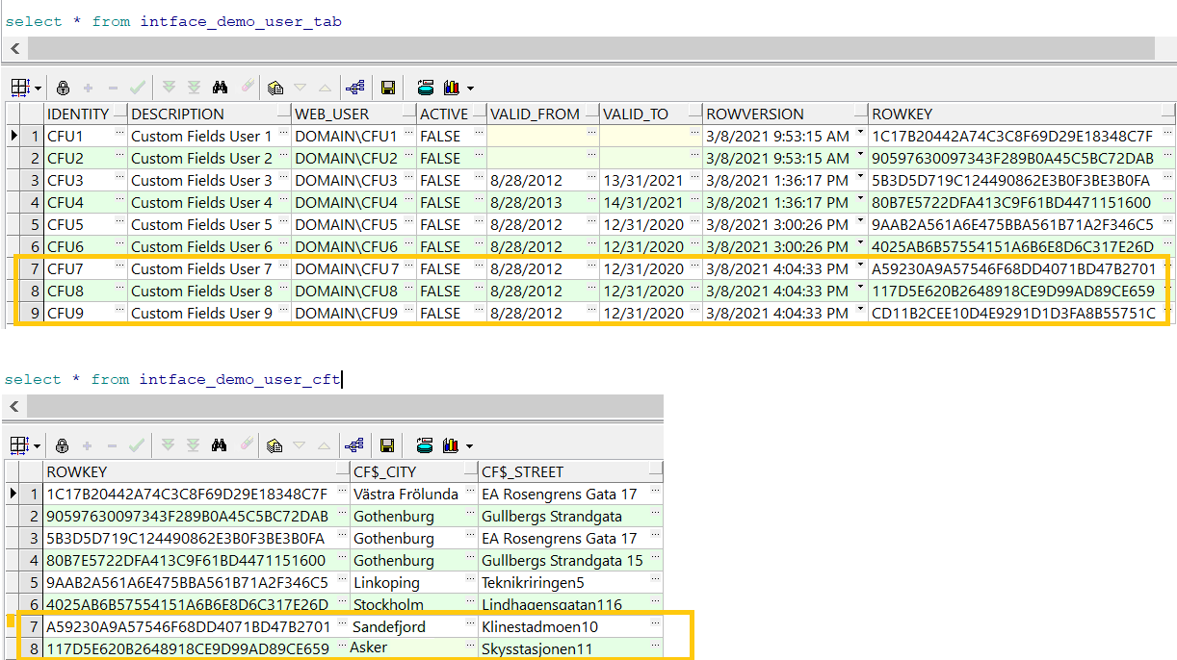Open the Find dialog with the binoculars icon
Screen dimensions: 1177x660
(220, 87)
